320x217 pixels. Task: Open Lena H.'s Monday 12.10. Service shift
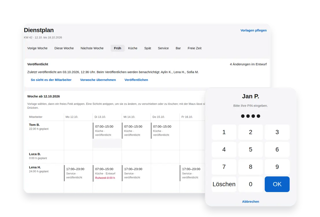(x=78, y=173)
